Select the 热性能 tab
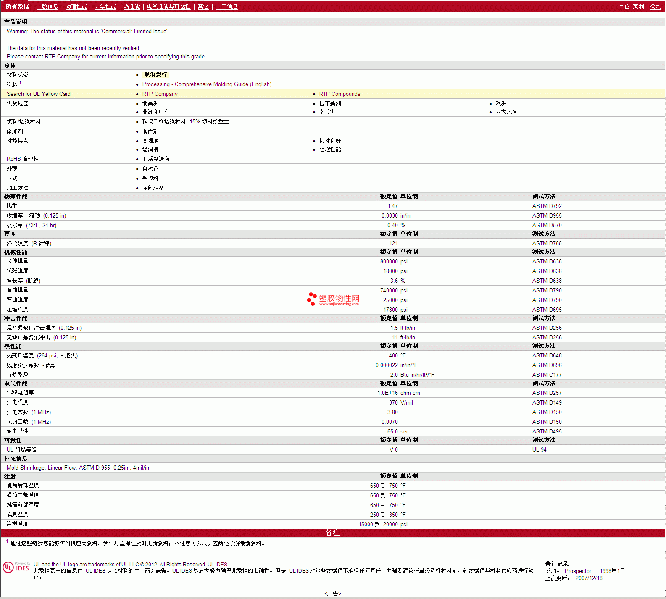This screenshot has height=599, width=666. tap(132, 7)
